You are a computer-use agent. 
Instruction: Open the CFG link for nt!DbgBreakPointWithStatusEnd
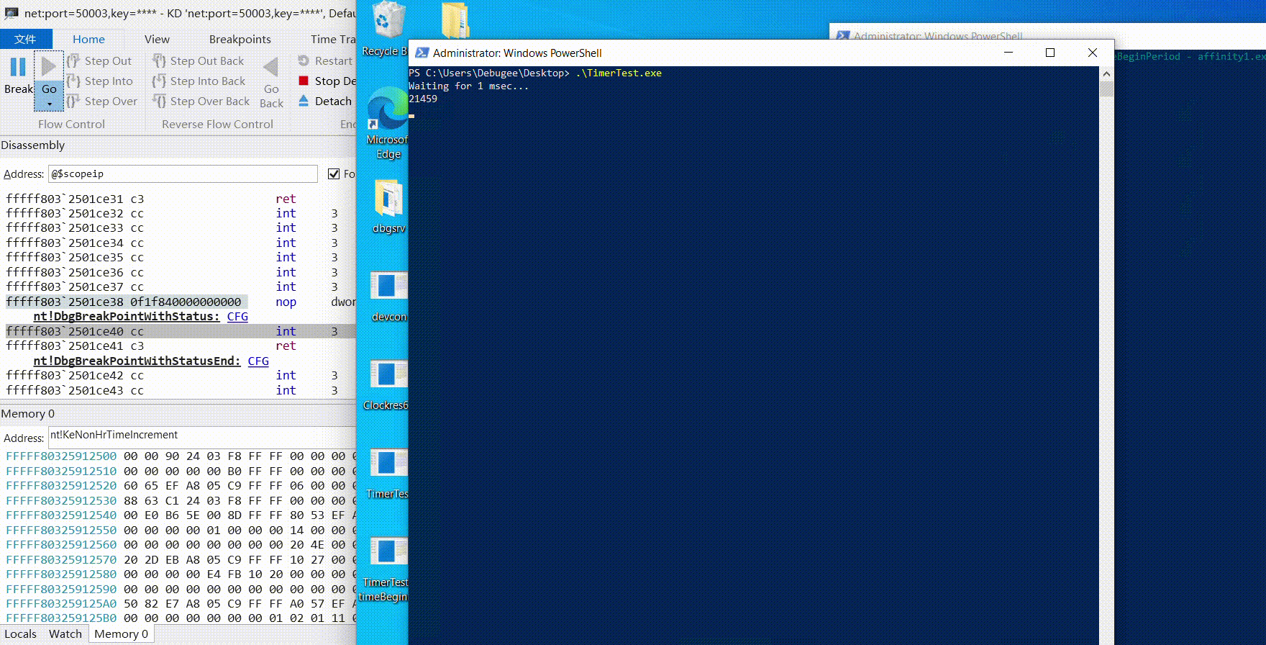258,361
